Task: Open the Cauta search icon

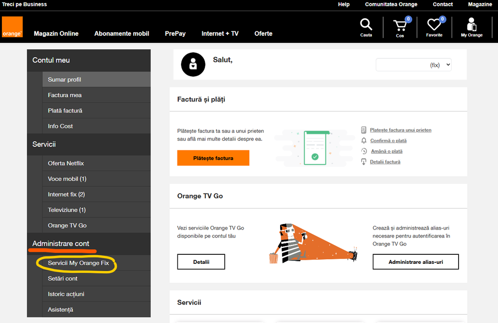Action: [x=366, y=25]
